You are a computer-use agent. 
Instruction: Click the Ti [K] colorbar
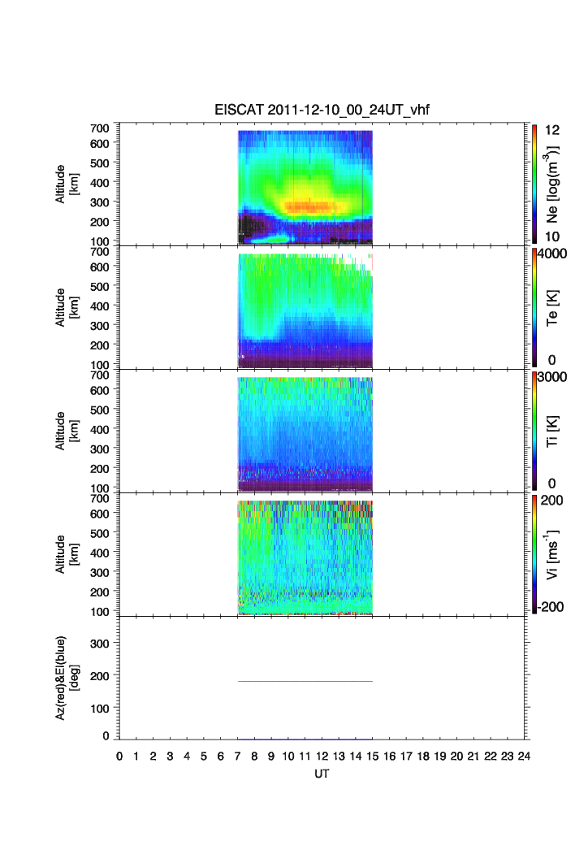point(534,431)
